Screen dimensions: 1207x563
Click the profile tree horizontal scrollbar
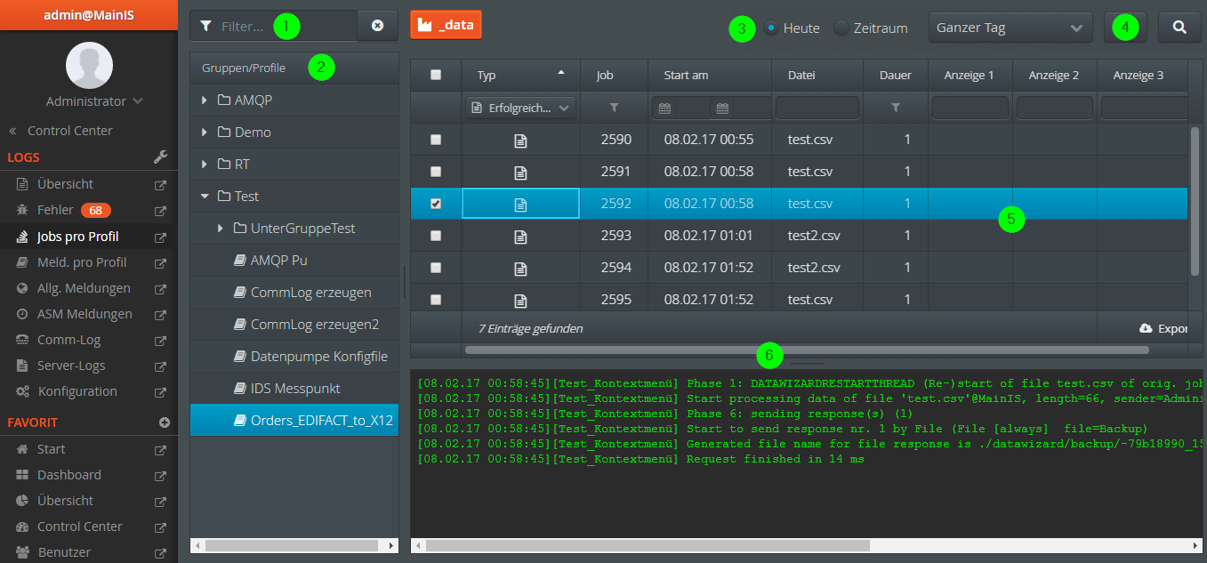point(291,544)
